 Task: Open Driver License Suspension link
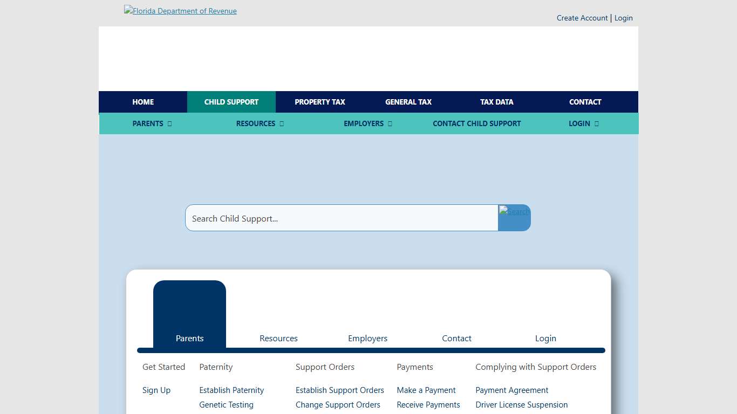(x=521, y=405)
